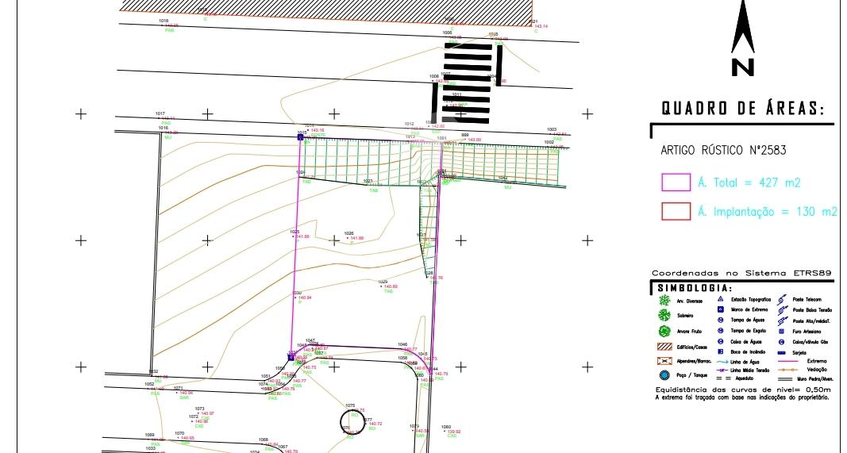Click the Arv. Diversas legend icon
Screen dimensions: 847x453
[665, 300]
